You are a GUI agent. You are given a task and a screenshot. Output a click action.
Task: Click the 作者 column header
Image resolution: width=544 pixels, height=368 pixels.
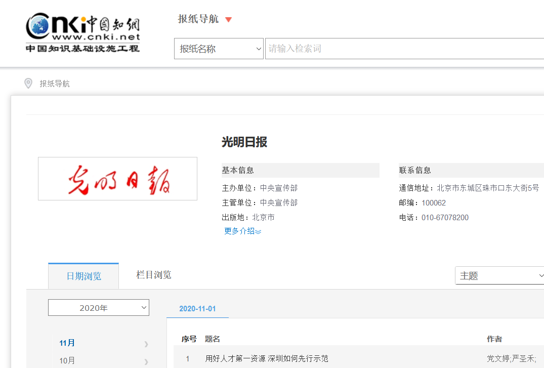[x=494, y=339]
